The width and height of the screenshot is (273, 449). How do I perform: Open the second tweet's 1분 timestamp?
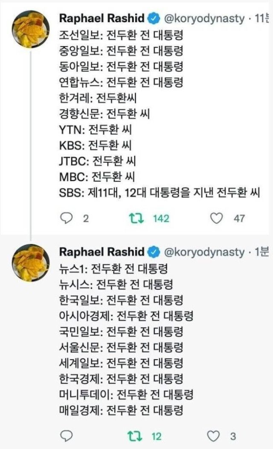click(x=262, y=252)
